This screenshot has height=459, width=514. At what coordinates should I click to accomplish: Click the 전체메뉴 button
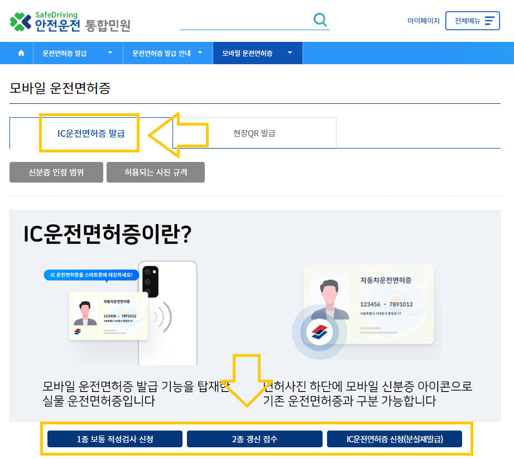click(x=472, y=20)
